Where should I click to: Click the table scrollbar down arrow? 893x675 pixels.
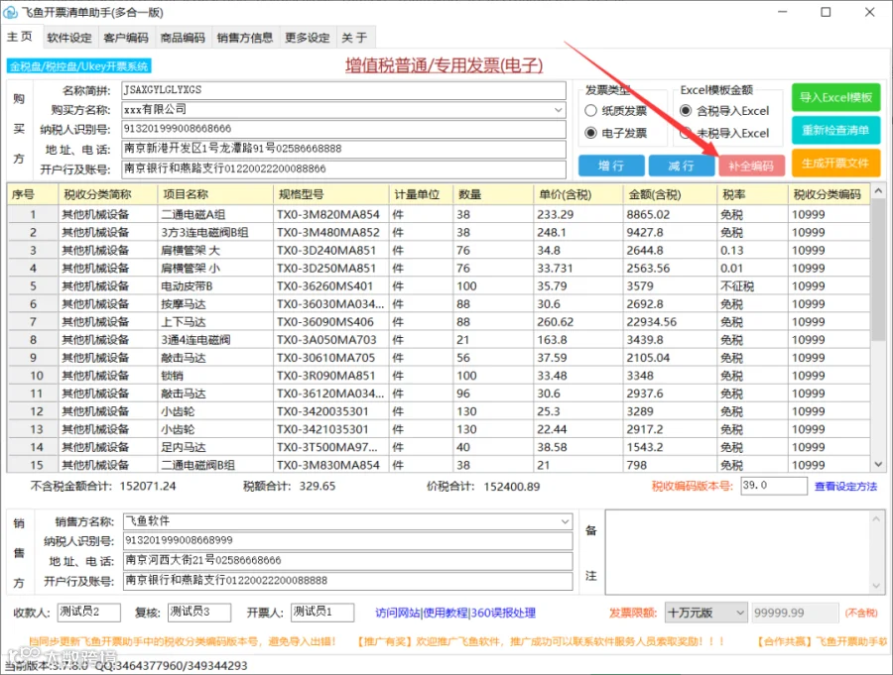tap(878, 464)
